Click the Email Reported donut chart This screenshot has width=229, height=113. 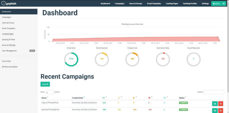194,59
